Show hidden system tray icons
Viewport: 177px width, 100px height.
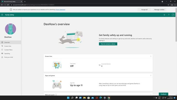154,98
